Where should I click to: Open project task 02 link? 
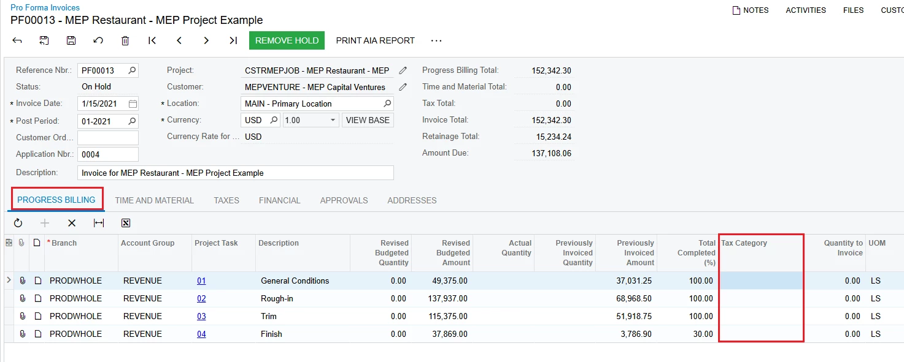point(201,298)
